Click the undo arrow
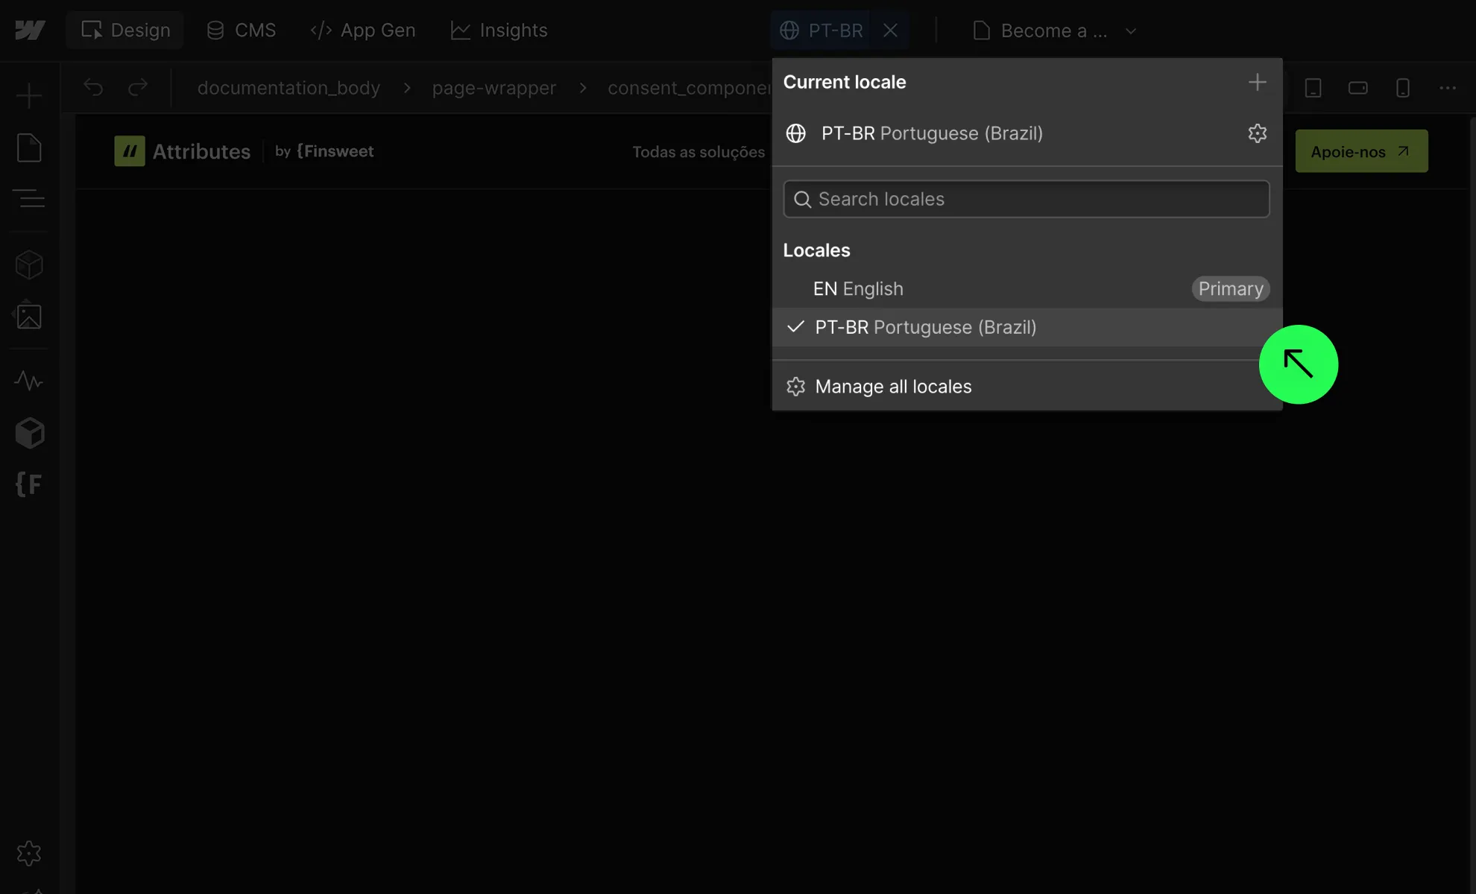This screenshot has height=894, width=1476. click(93, 88)
